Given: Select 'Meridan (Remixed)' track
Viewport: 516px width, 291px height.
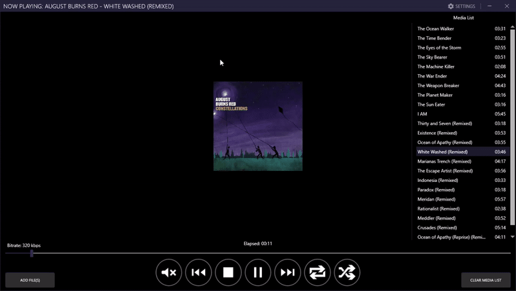Looking at the screenshot, I should [461, 199].
